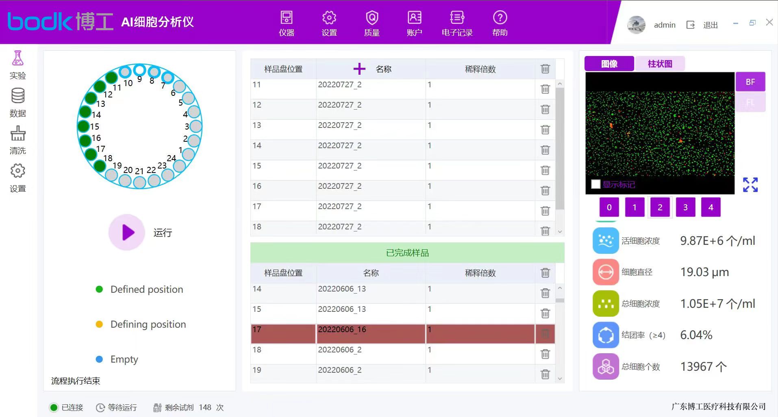Select completed sample row 20220606_16
The image size is (778, 417).
tap(370, 334)
